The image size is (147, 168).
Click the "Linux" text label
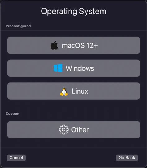(x=80, y=91)
